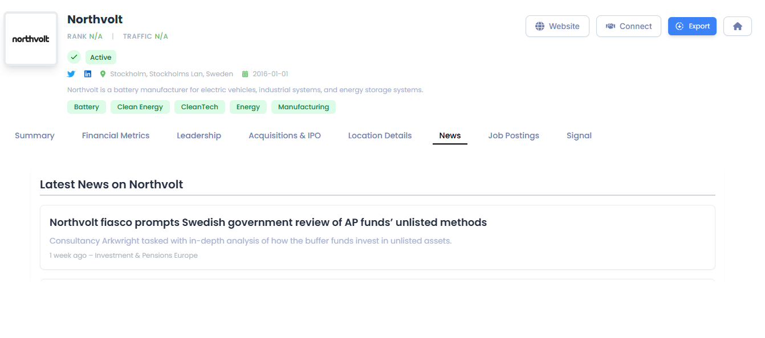
Task: Click the green checkmark status icon
Action: click(74, 57)
